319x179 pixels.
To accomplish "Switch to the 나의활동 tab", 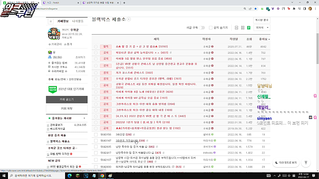I will pyautogui.click(x=78, y=21).
